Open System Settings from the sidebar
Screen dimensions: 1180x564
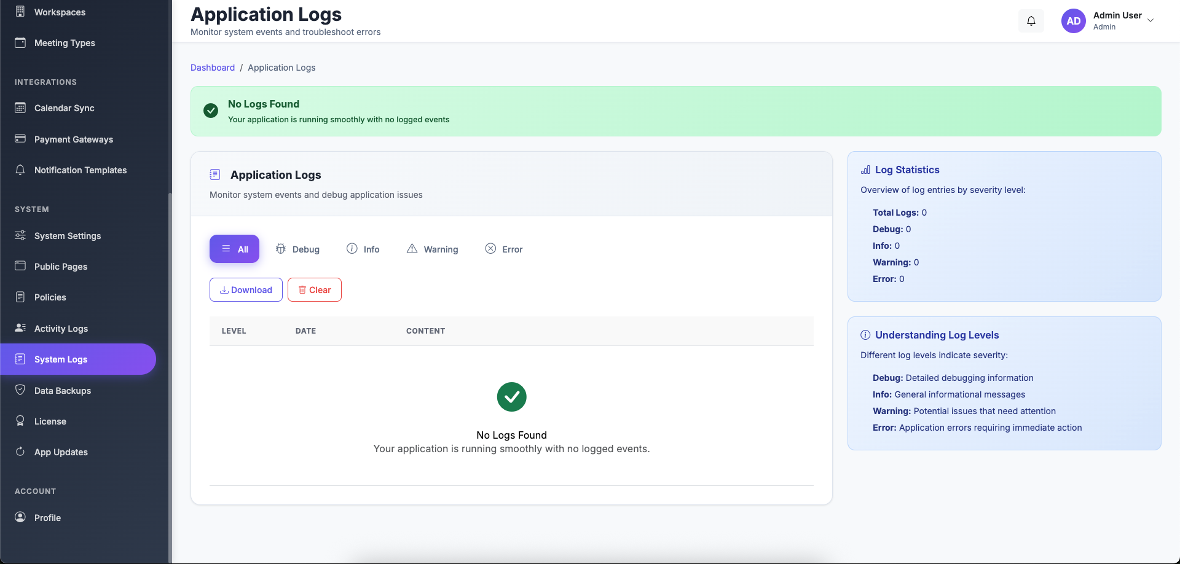68,235
